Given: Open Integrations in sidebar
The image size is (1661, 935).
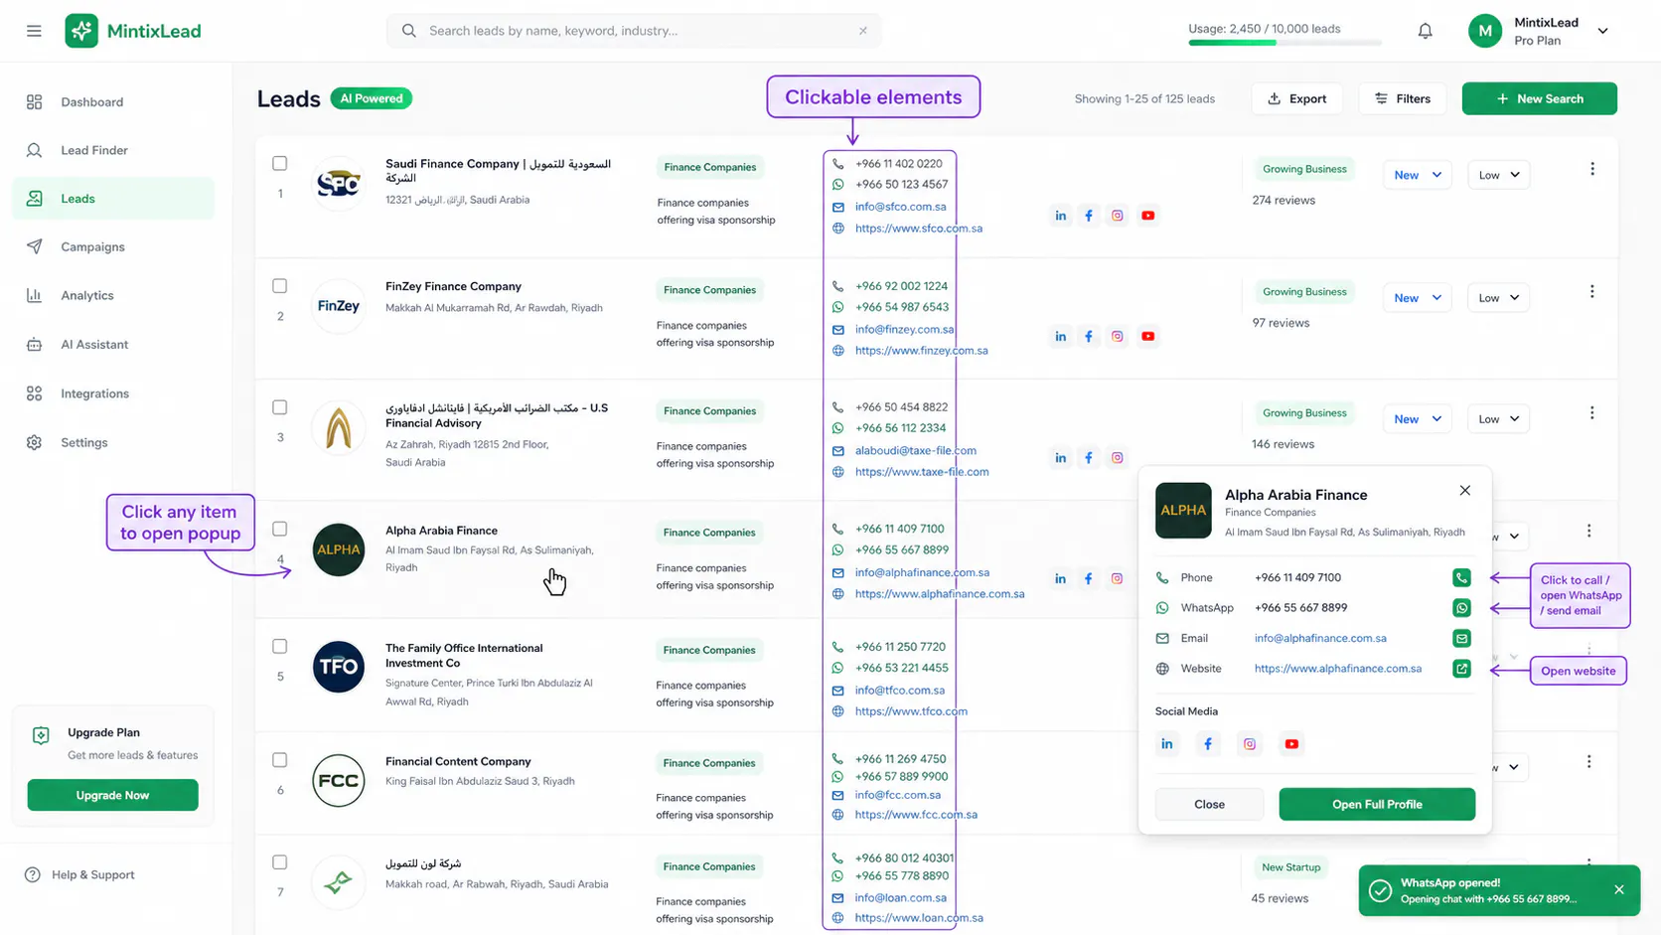Looking at the screenshot, I should click(113, 393).
